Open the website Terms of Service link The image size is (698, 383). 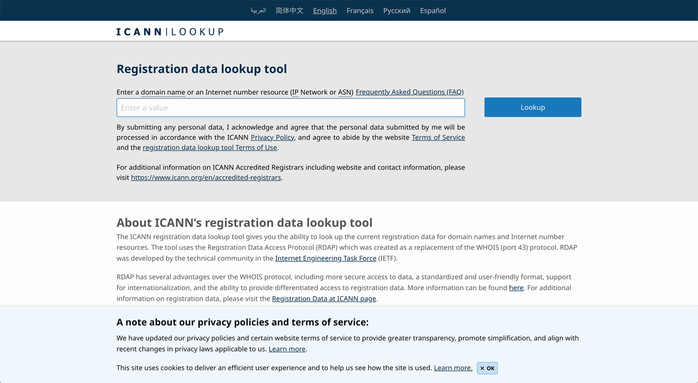438,137
